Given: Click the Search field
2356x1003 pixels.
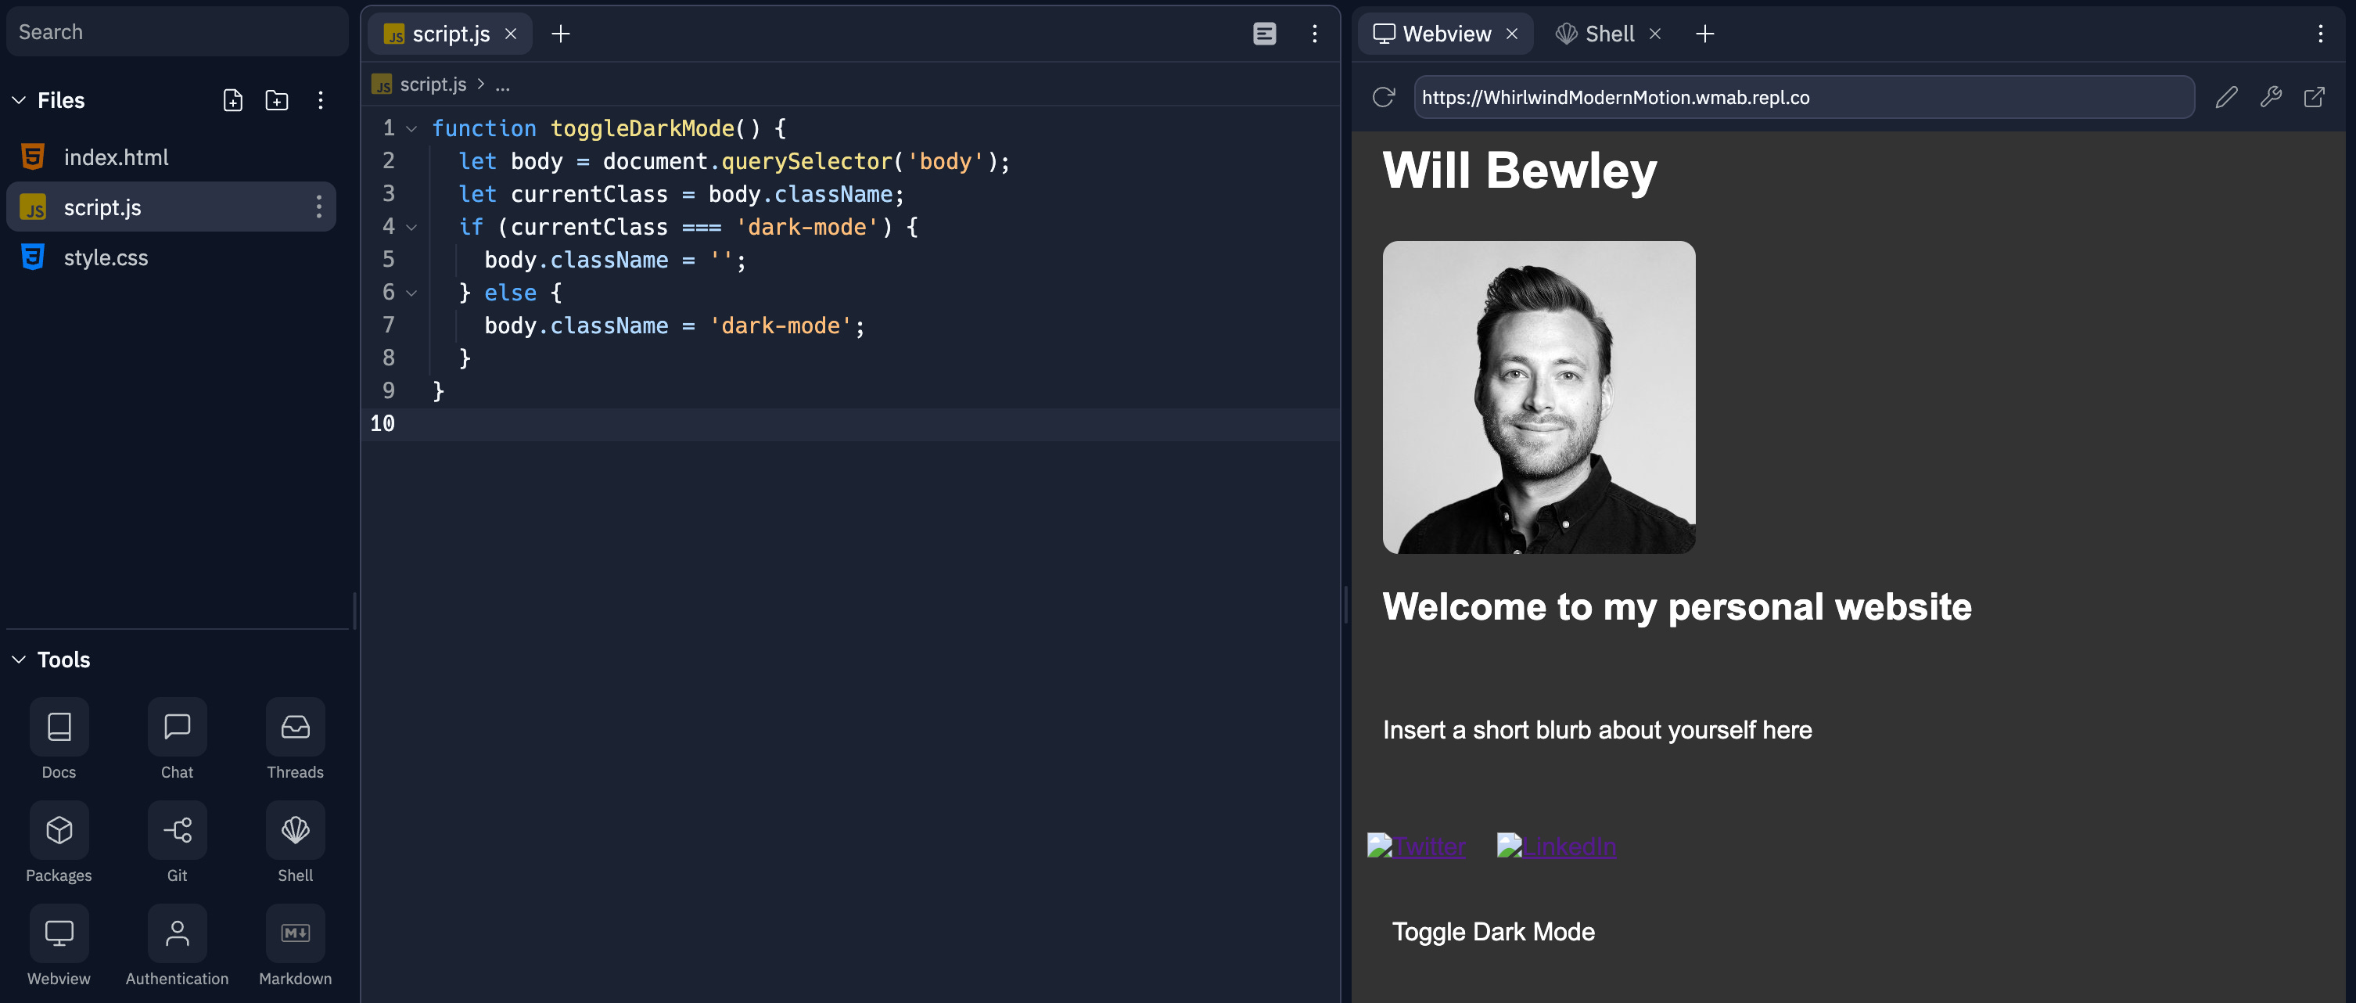Looking at the screenshot, I should pyautogui.click(x=178, y=32).
